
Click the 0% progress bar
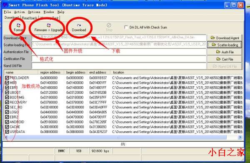pos(123,144)
